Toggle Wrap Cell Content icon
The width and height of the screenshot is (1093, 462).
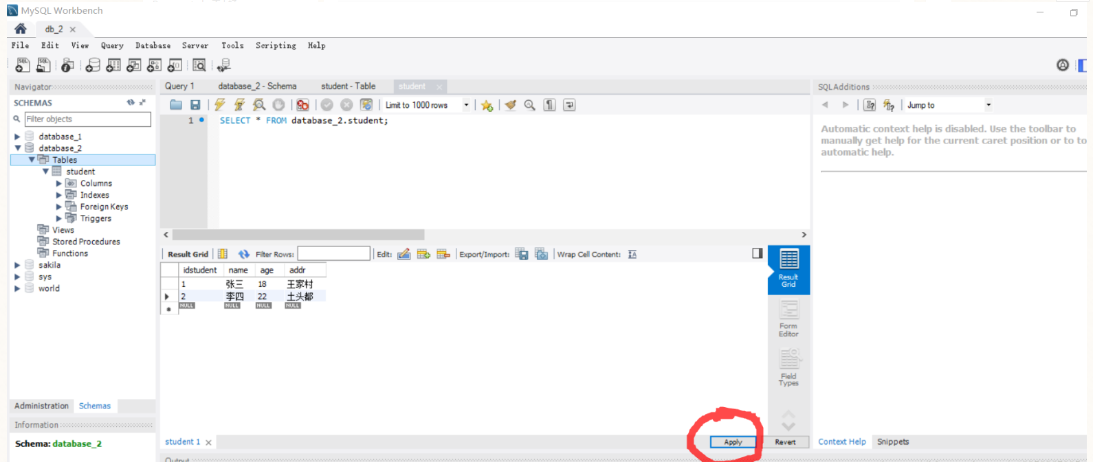point(632,254)
